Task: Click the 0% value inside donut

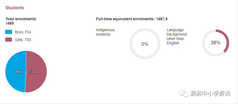Action: 145,44
